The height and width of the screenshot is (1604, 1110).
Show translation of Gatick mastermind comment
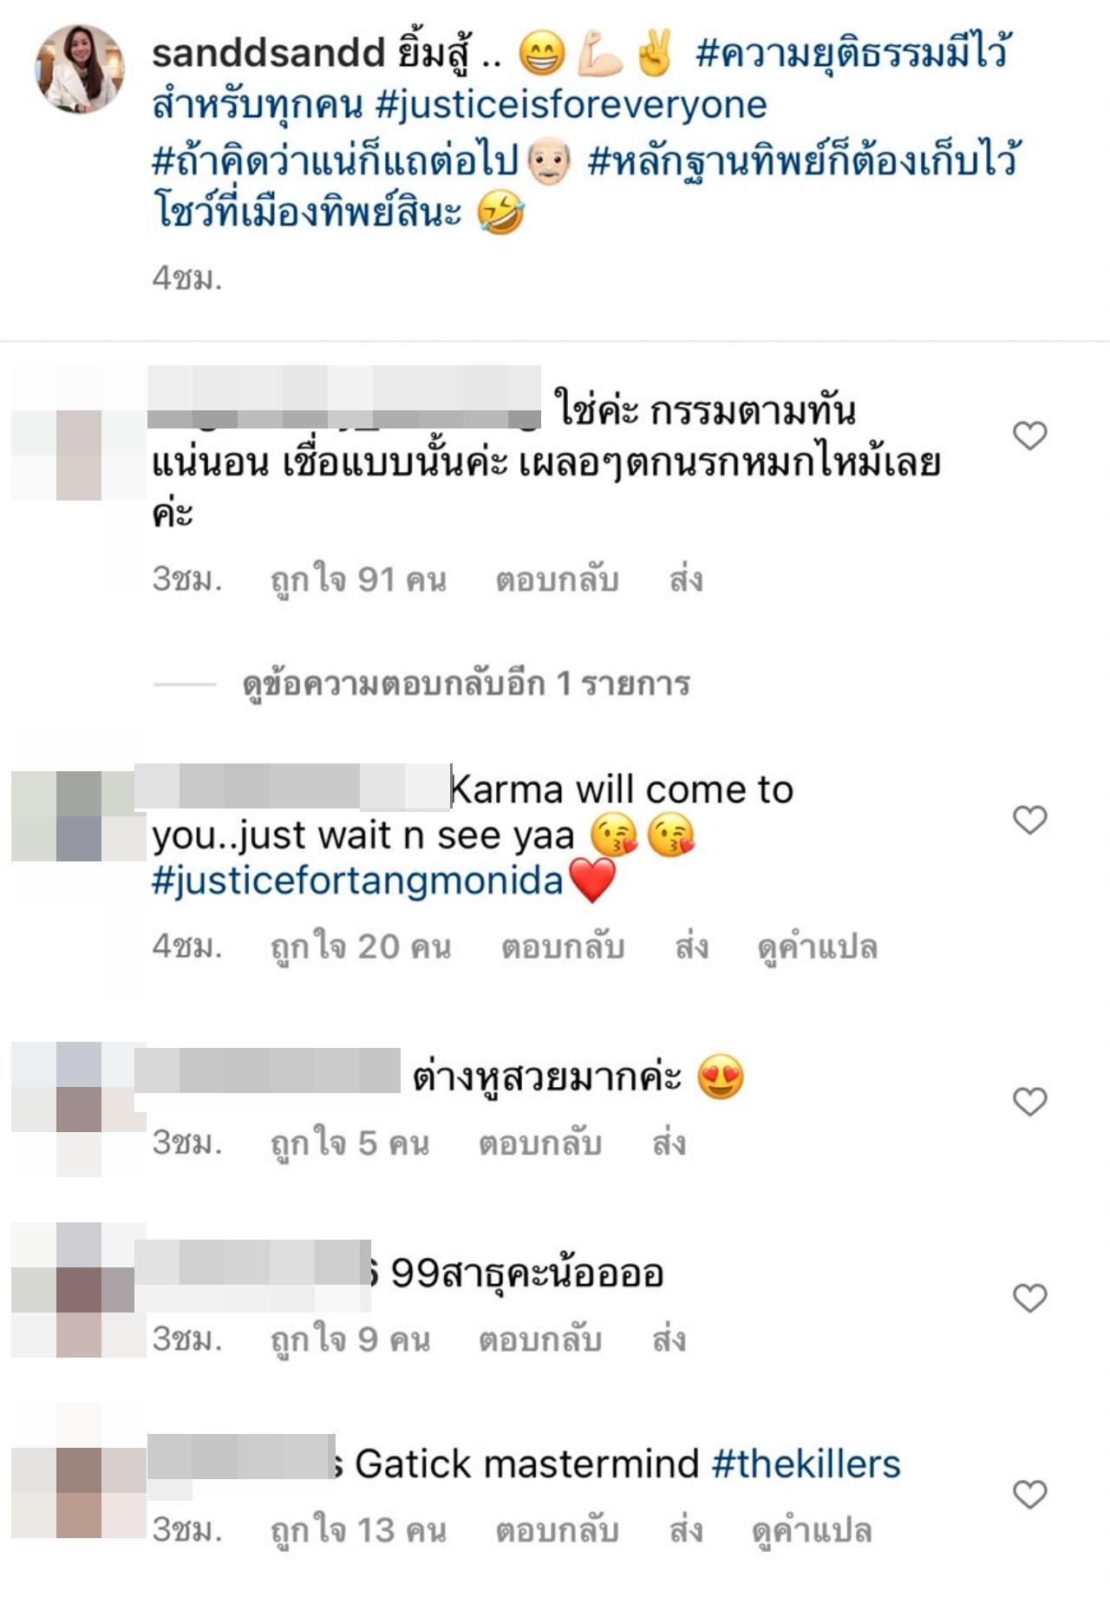coord(811,1532)
